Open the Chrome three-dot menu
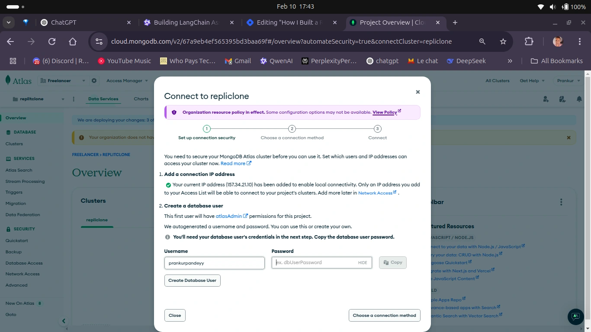 click(x=580, y=41)
